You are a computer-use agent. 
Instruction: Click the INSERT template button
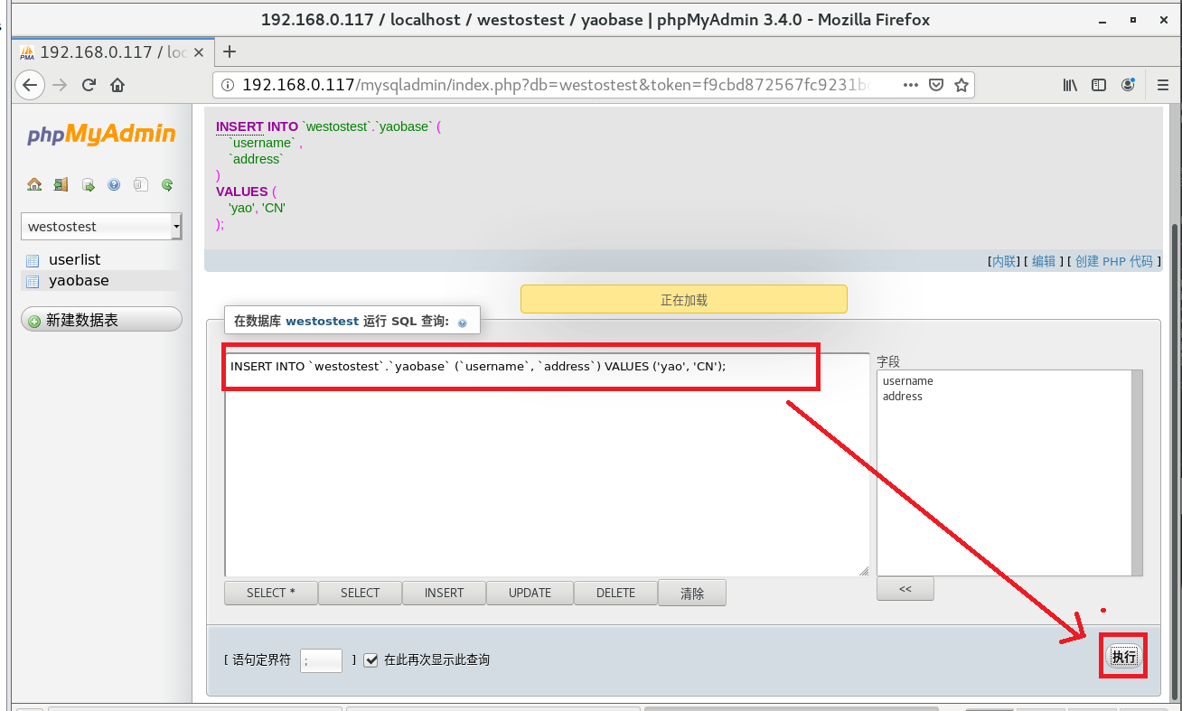click(x=444, y=593)
